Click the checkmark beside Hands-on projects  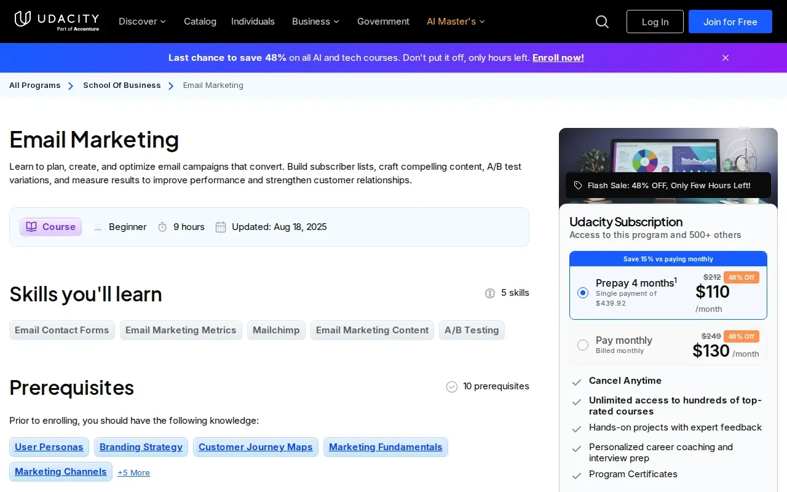coord(577,429)
